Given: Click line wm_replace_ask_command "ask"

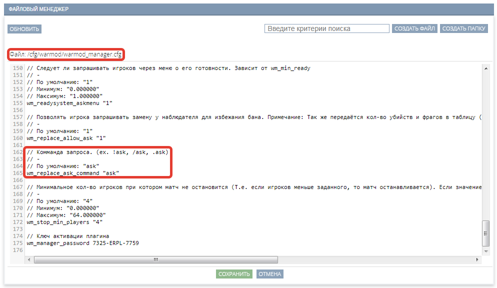Looking at the screenshot, I should coord(73,173).
